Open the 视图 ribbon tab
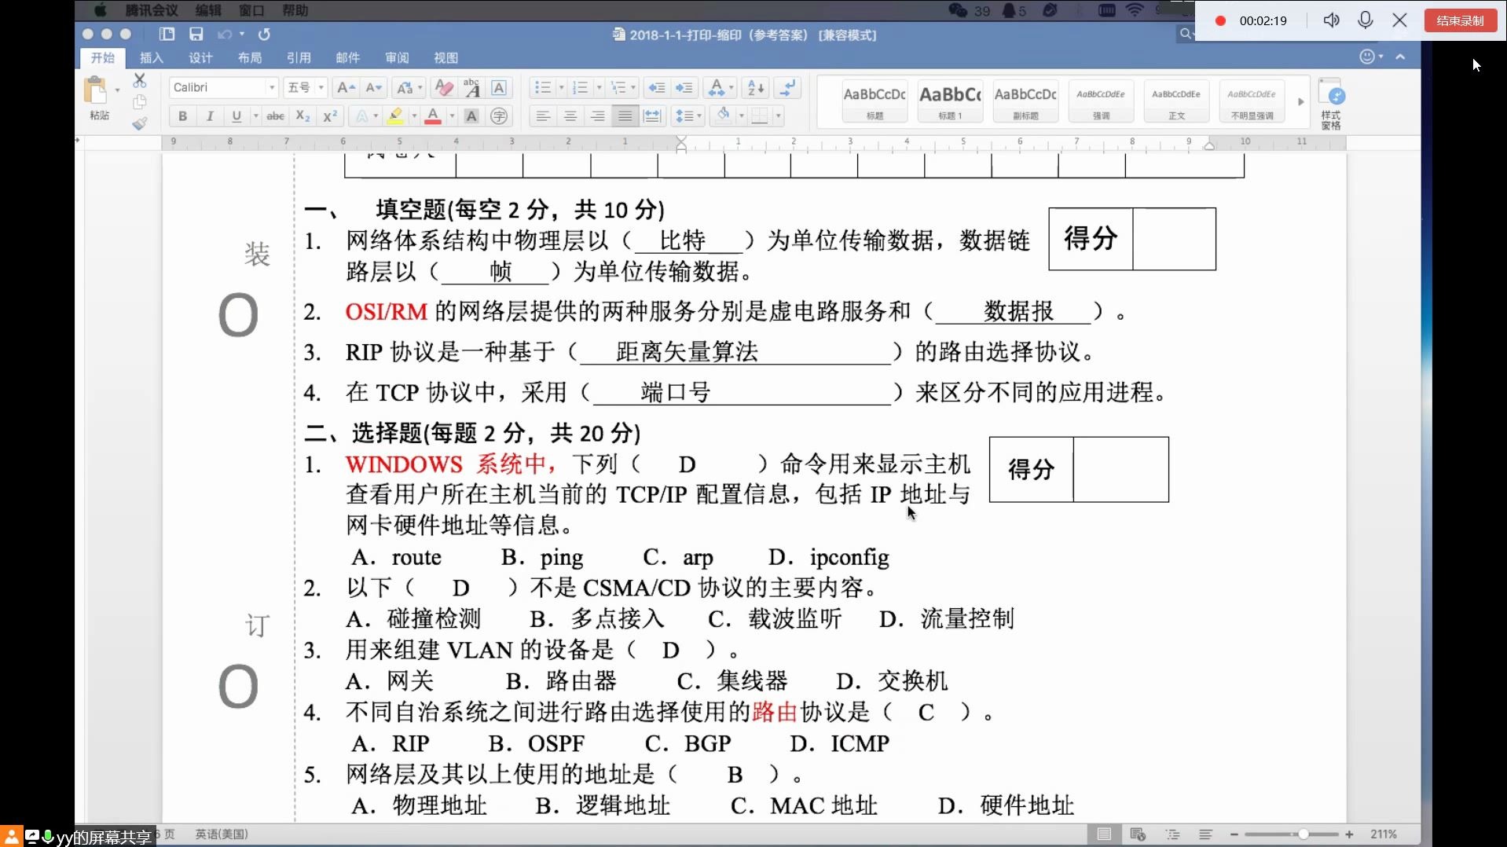Screen dimensions: 1507x847 445,57
